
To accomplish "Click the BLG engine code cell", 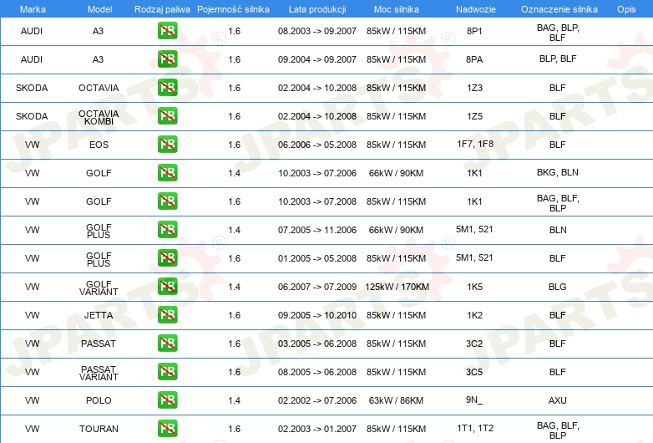I will (558, 287).
